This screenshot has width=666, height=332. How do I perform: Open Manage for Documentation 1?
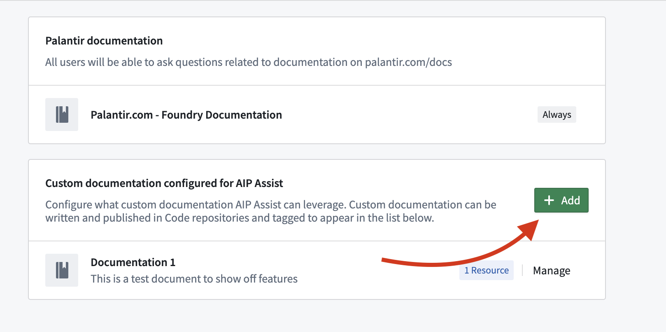click(552, 271)
